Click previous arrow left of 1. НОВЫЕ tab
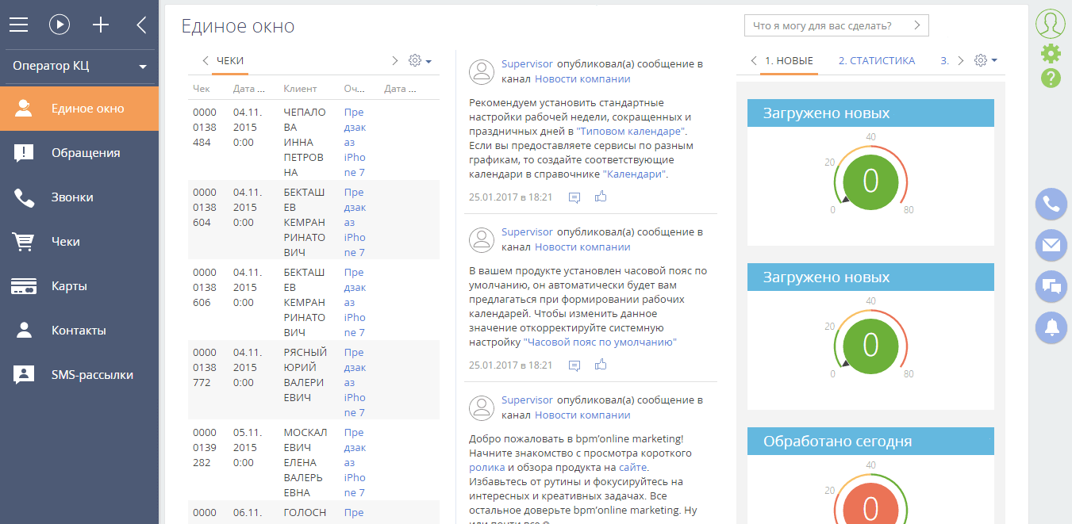1072x524 pixels. [753, 61]
